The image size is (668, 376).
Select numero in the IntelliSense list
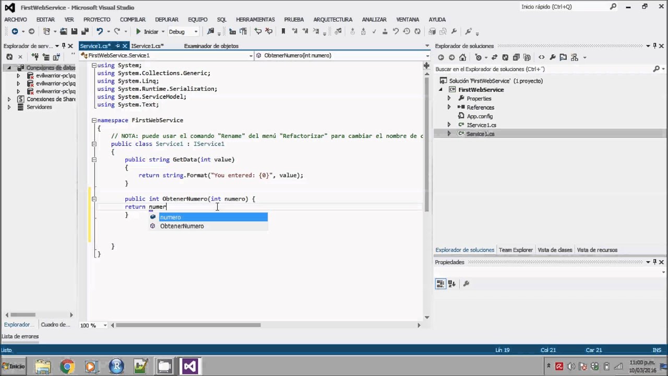213,217
